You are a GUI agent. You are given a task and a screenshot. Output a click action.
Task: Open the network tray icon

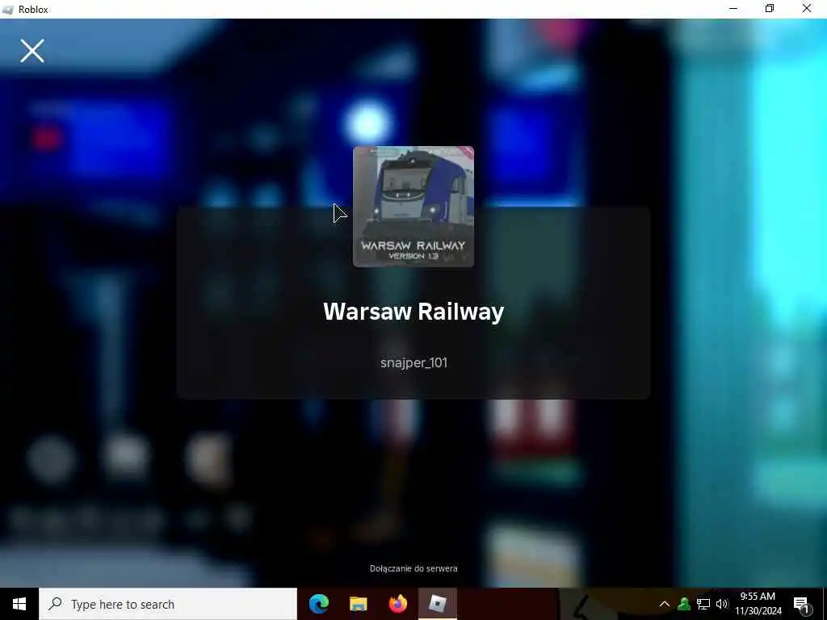[x=703, y=604]
